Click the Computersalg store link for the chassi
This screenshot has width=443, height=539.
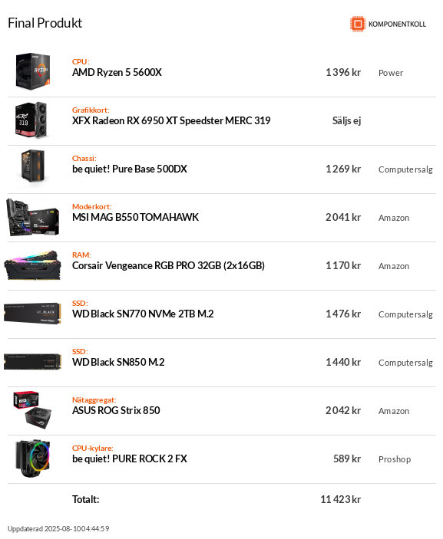tap(405, 169)
